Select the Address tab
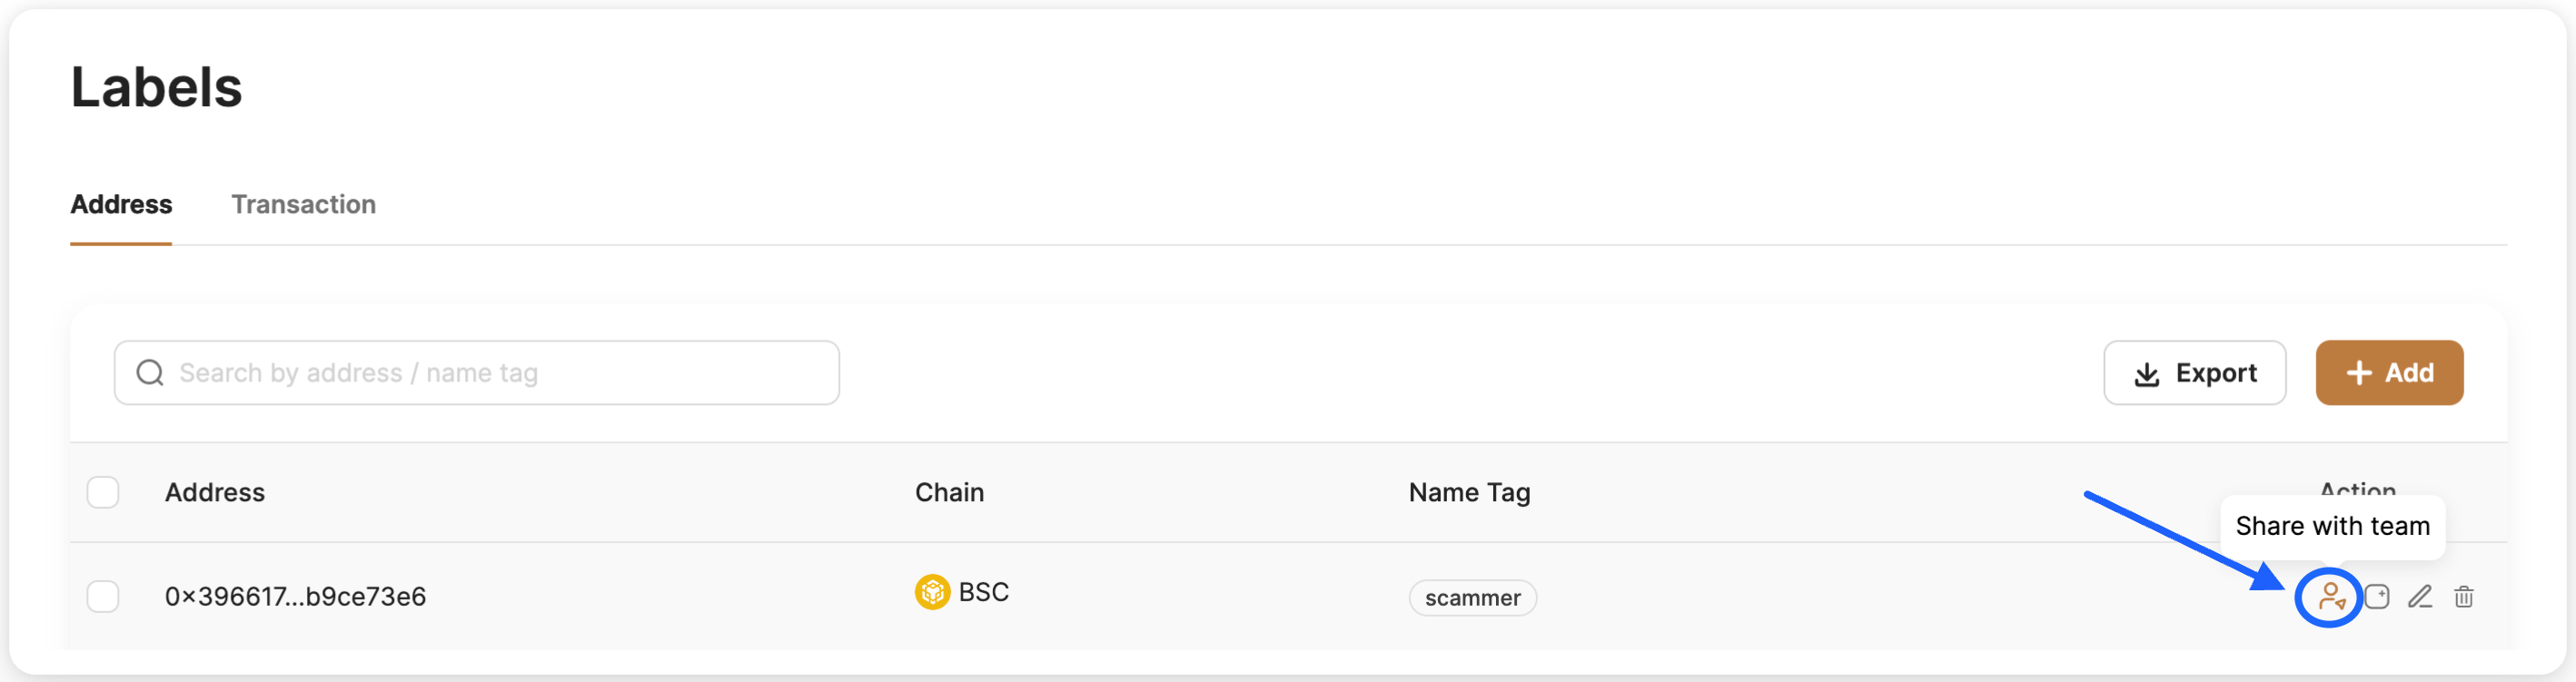 tap(121, 204)
